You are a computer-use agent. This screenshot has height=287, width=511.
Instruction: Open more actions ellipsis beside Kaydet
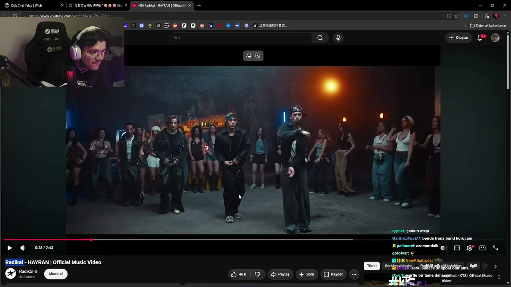point(354,274)
